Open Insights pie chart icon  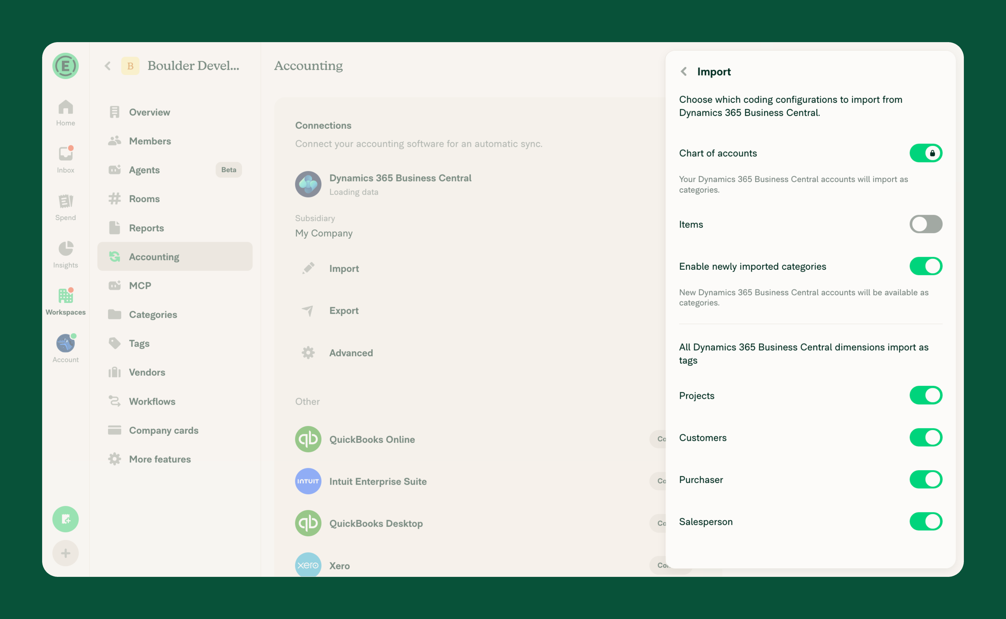coord(66,249)
